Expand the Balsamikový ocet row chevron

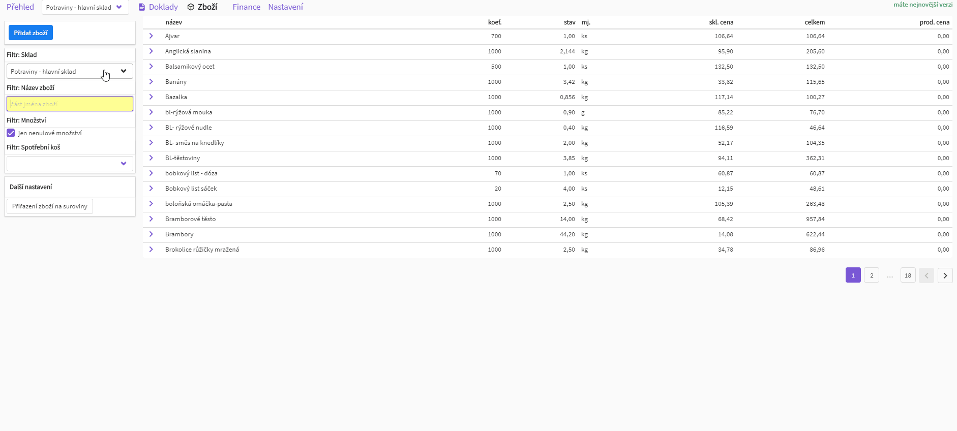tap(151, 67)
